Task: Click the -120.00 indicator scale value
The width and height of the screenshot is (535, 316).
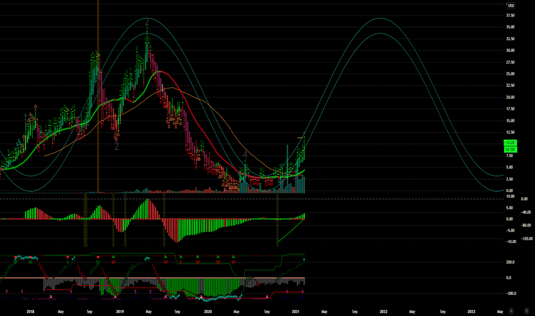Action: click(x=527, y=238)
